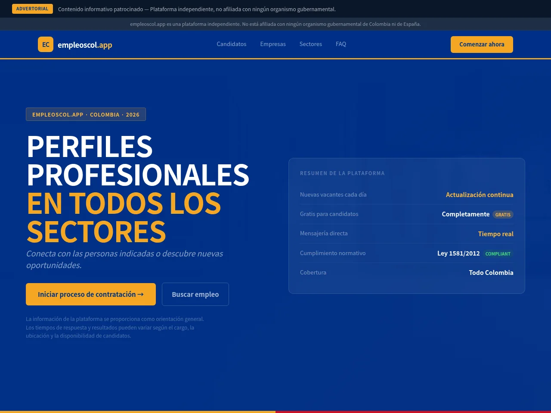The height and width of the screenshot is (413, 551).
Task: Click the Ley 1581/2012 text
Action: 458,253
